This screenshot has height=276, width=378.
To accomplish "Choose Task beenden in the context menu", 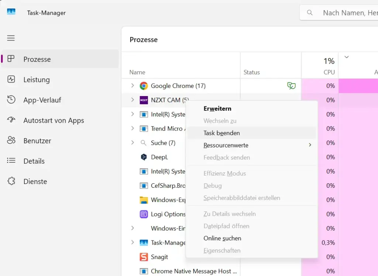I will 251,133.
